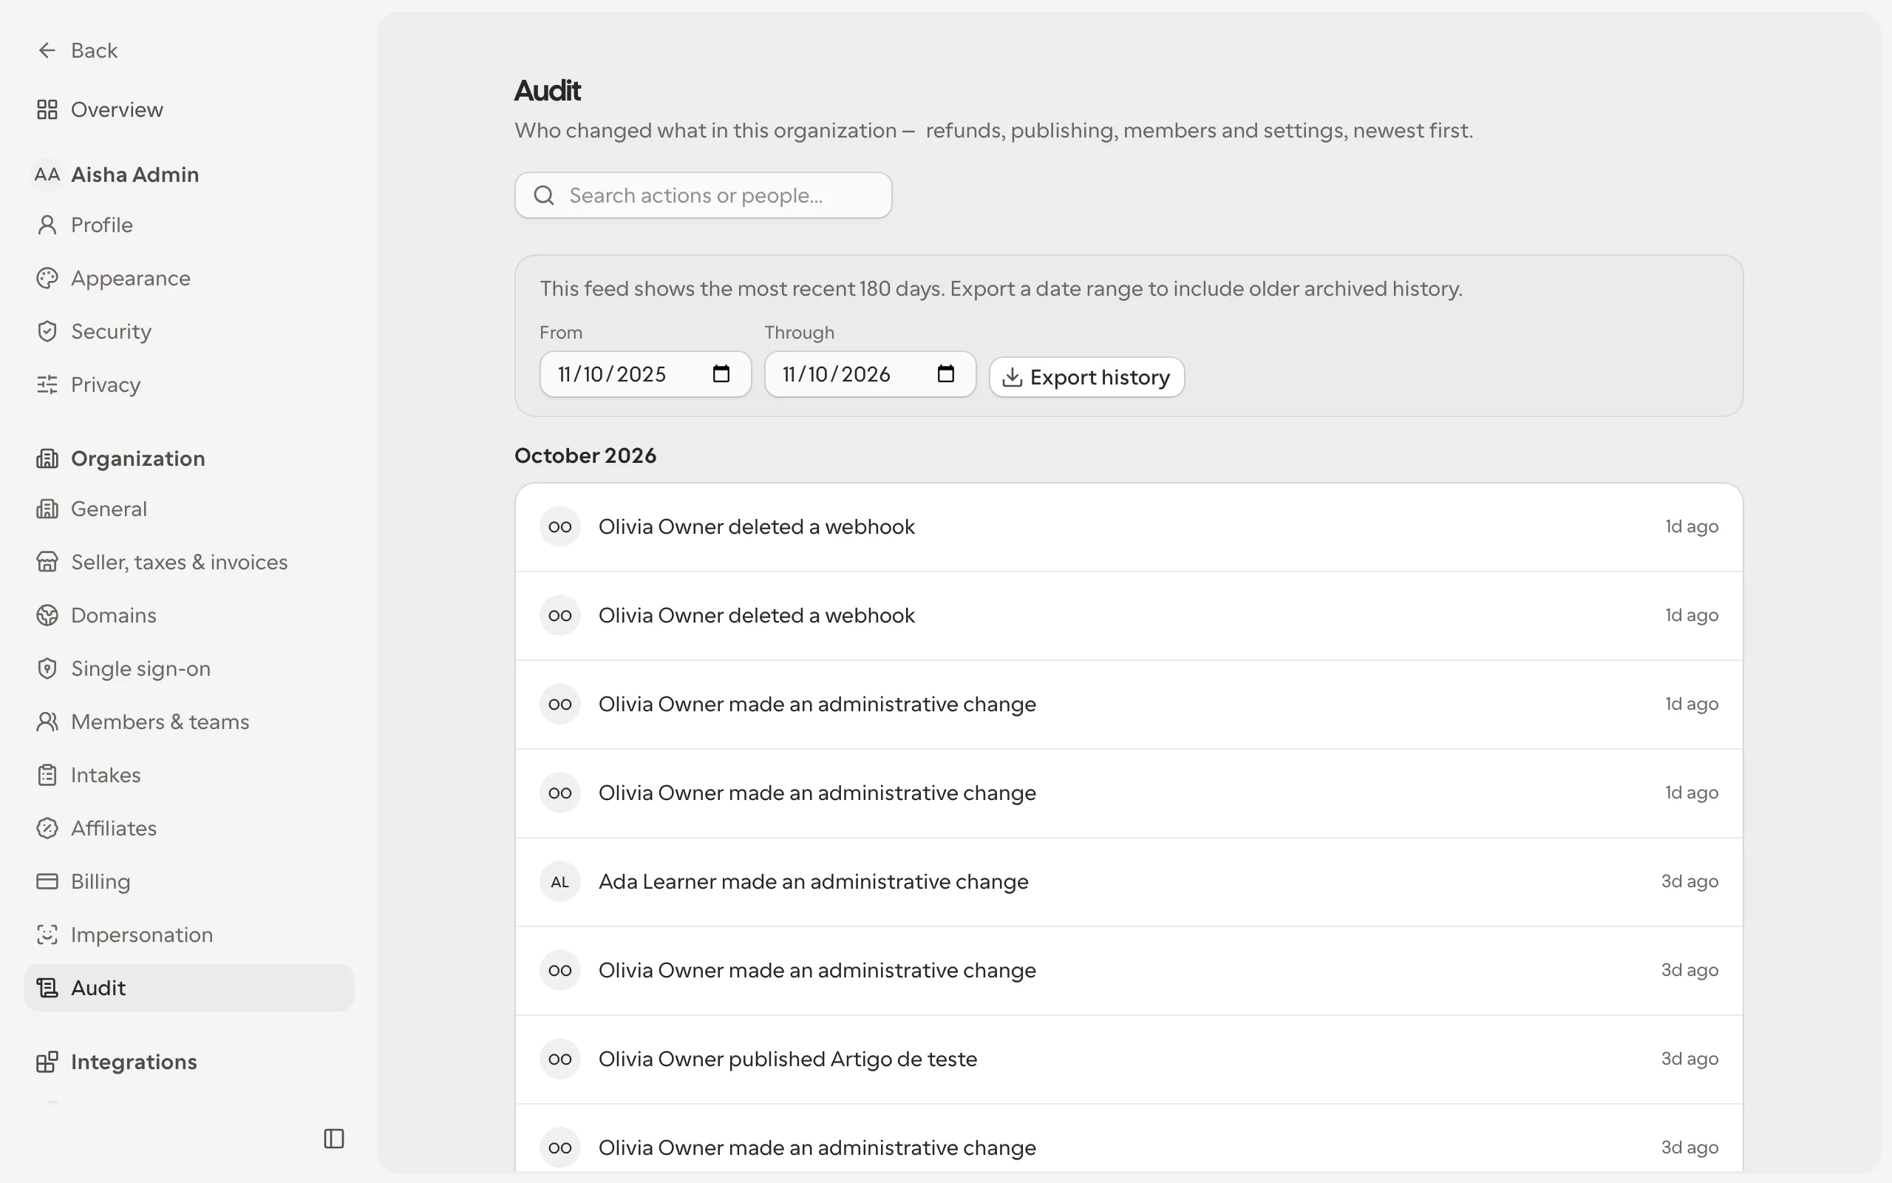The height and width of the screenshot is (1183, 1892).
Task: Click the Through date field showing 11/10/2026
Action: click(870, 374)
